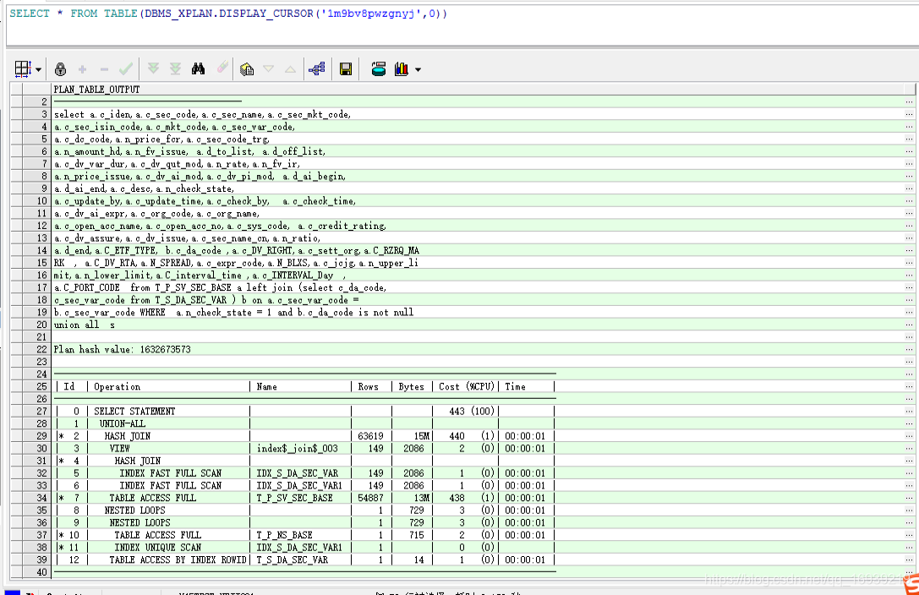Open the chart icon dropdown arrow
The width and height of the screenshot is (919, 595).
click(418, 69)
